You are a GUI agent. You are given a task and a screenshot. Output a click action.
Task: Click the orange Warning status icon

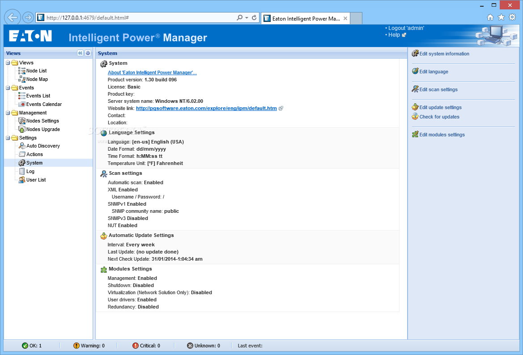tap(77, 346)
